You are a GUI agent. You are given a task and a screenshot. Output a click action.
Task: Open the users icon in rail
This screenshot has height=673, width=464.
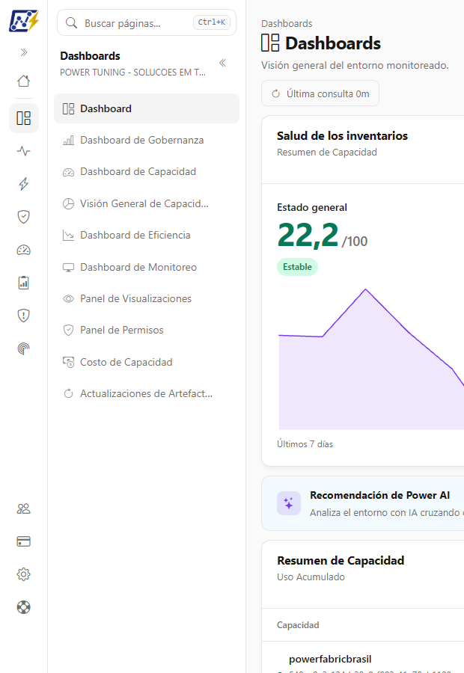(x=24, y=508)
